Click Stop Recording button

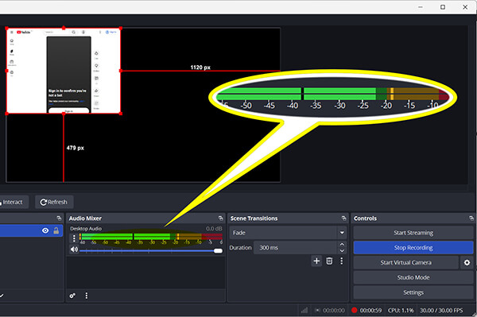point(413,248)
